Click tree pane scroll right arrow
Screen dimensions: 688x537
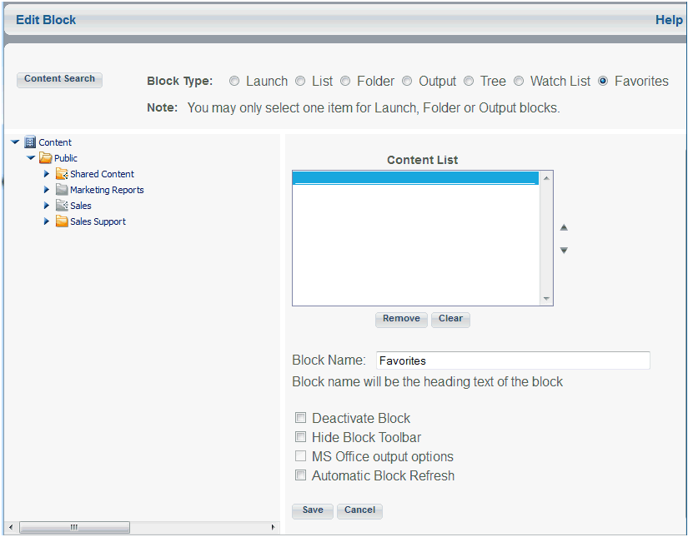coord(273,527)
